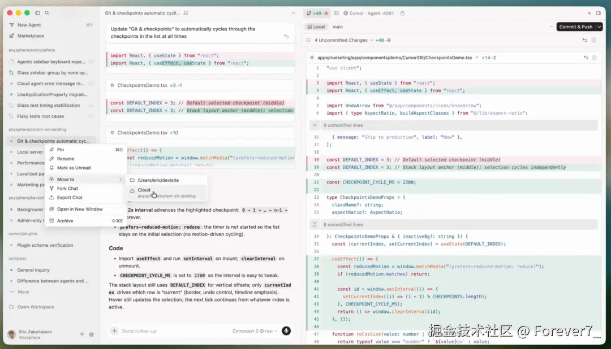Choose Pin from context menu
The image size is (611, 349).
[86, 150]
